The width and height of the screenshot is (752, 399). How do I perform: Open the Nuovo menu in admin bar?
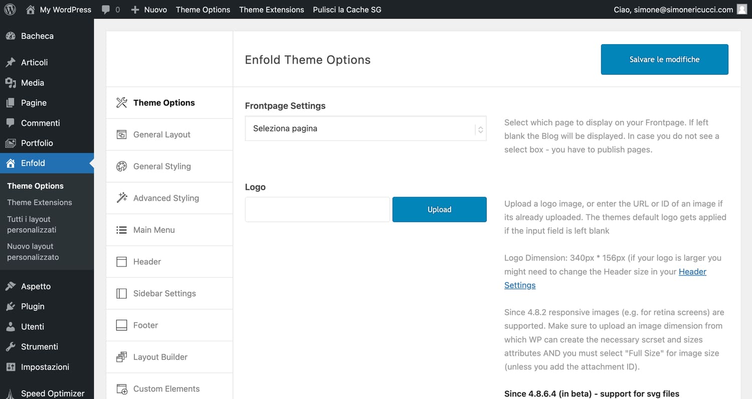[149, 10]
